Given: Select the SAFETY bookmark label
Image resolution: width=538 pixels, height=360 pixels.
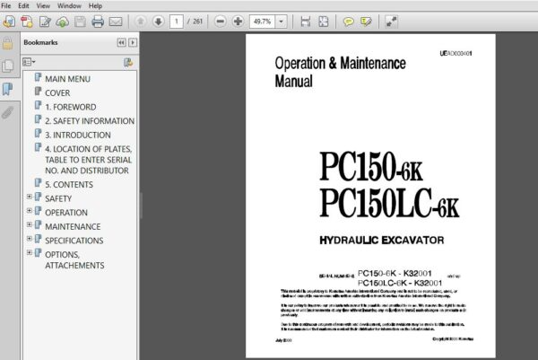Looking at the screenshot, I should [x=58, y=199].
